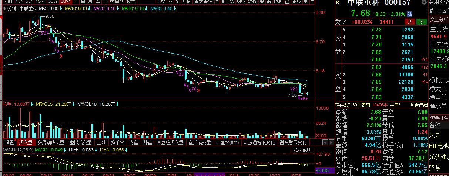
Task: Click 除权 ex-rights toggle
Action: coord(252,2)
